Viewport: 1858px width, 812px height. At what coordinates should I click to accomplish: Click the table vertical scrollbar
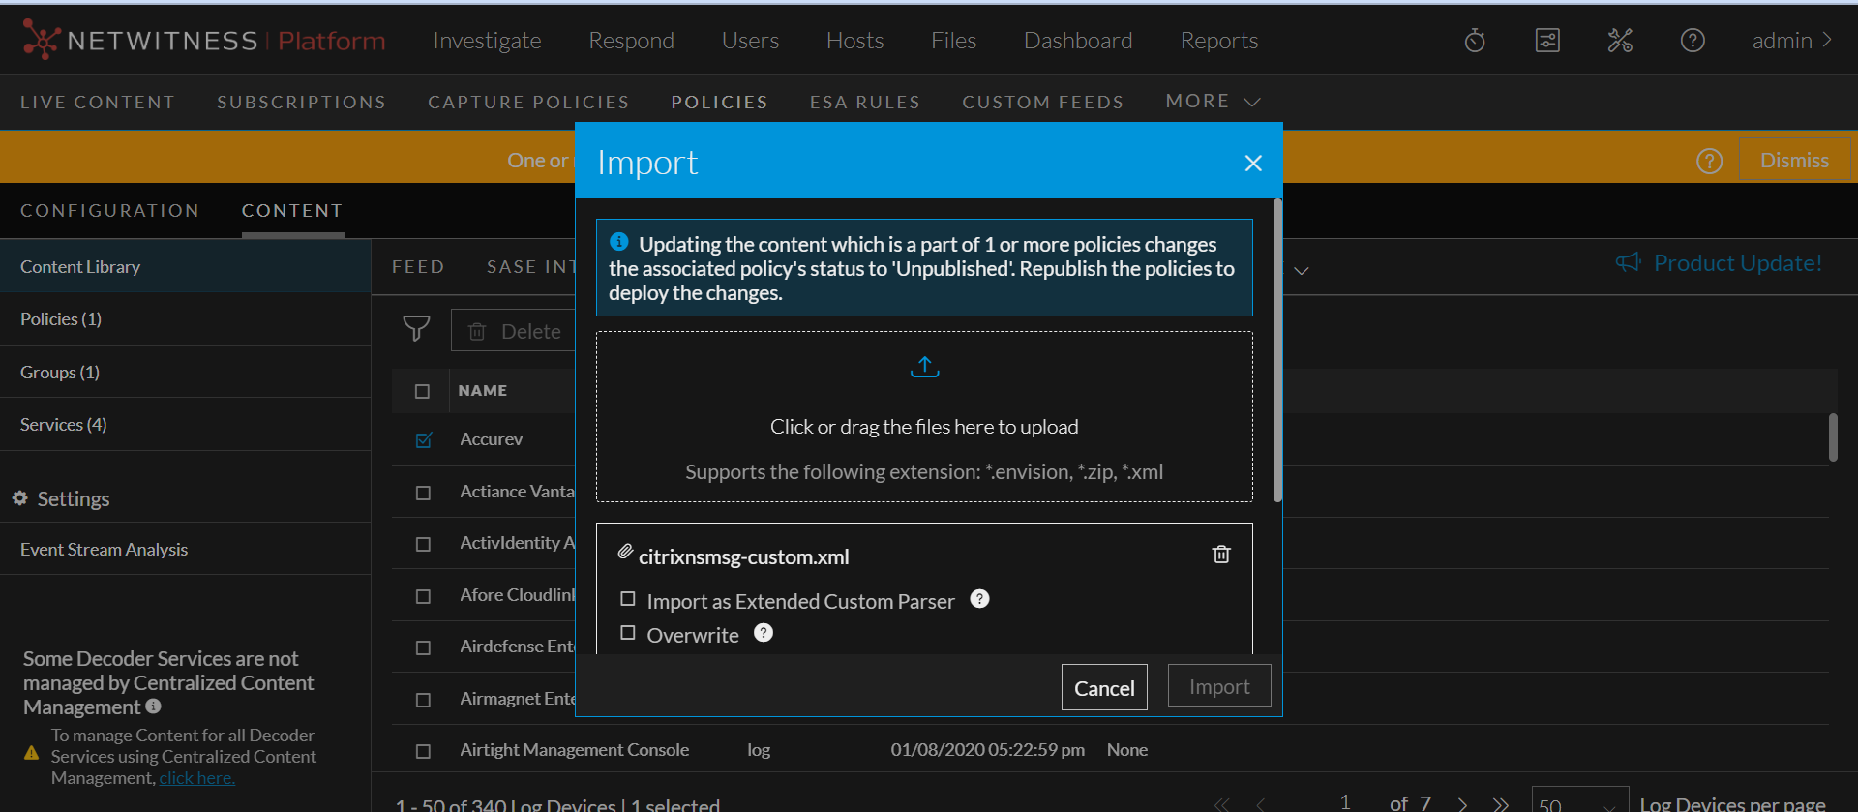[1833, 437]
